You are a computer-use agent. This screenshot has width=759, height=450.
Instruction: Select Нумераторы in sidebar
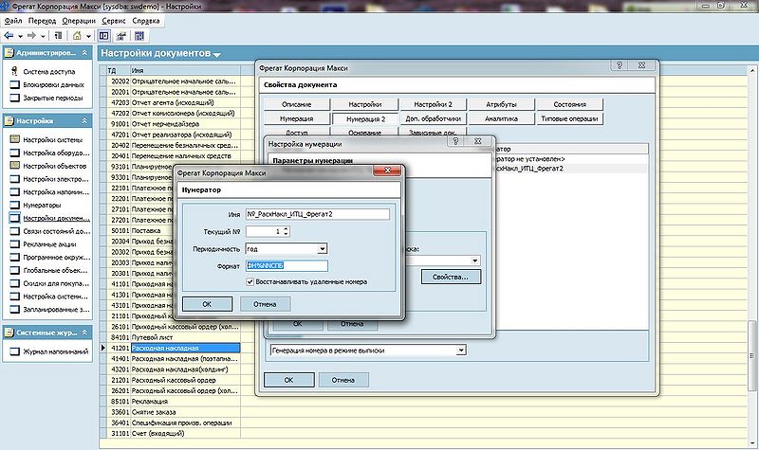point(42,205)
